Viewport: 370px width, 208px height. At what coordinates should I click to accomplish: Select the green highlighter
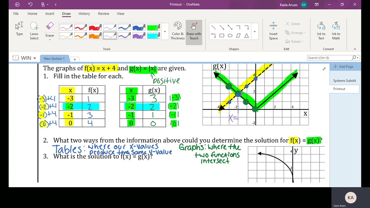pyautogui.click(x=153, y=27)
